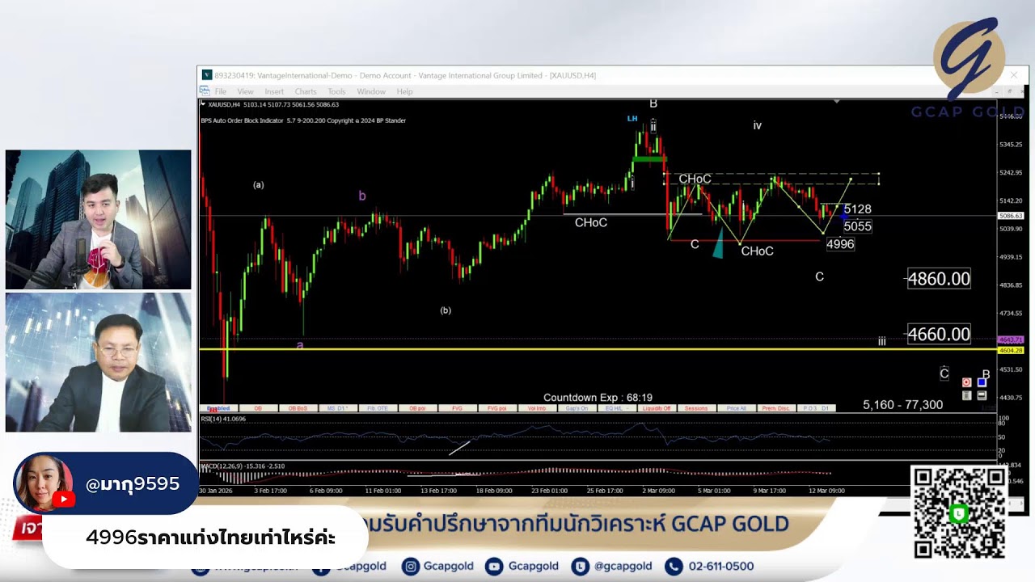Click the 5086.63 current price tag
Image resolution: width=1035 pixels, height=582 pixels.
pos(1011,216)
